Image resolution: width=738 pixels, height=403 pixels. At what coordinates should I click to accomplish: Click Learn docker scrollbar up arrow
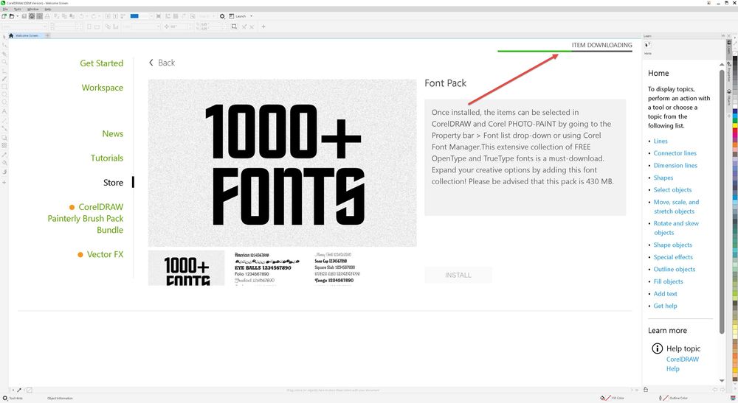tap(722, 64)
